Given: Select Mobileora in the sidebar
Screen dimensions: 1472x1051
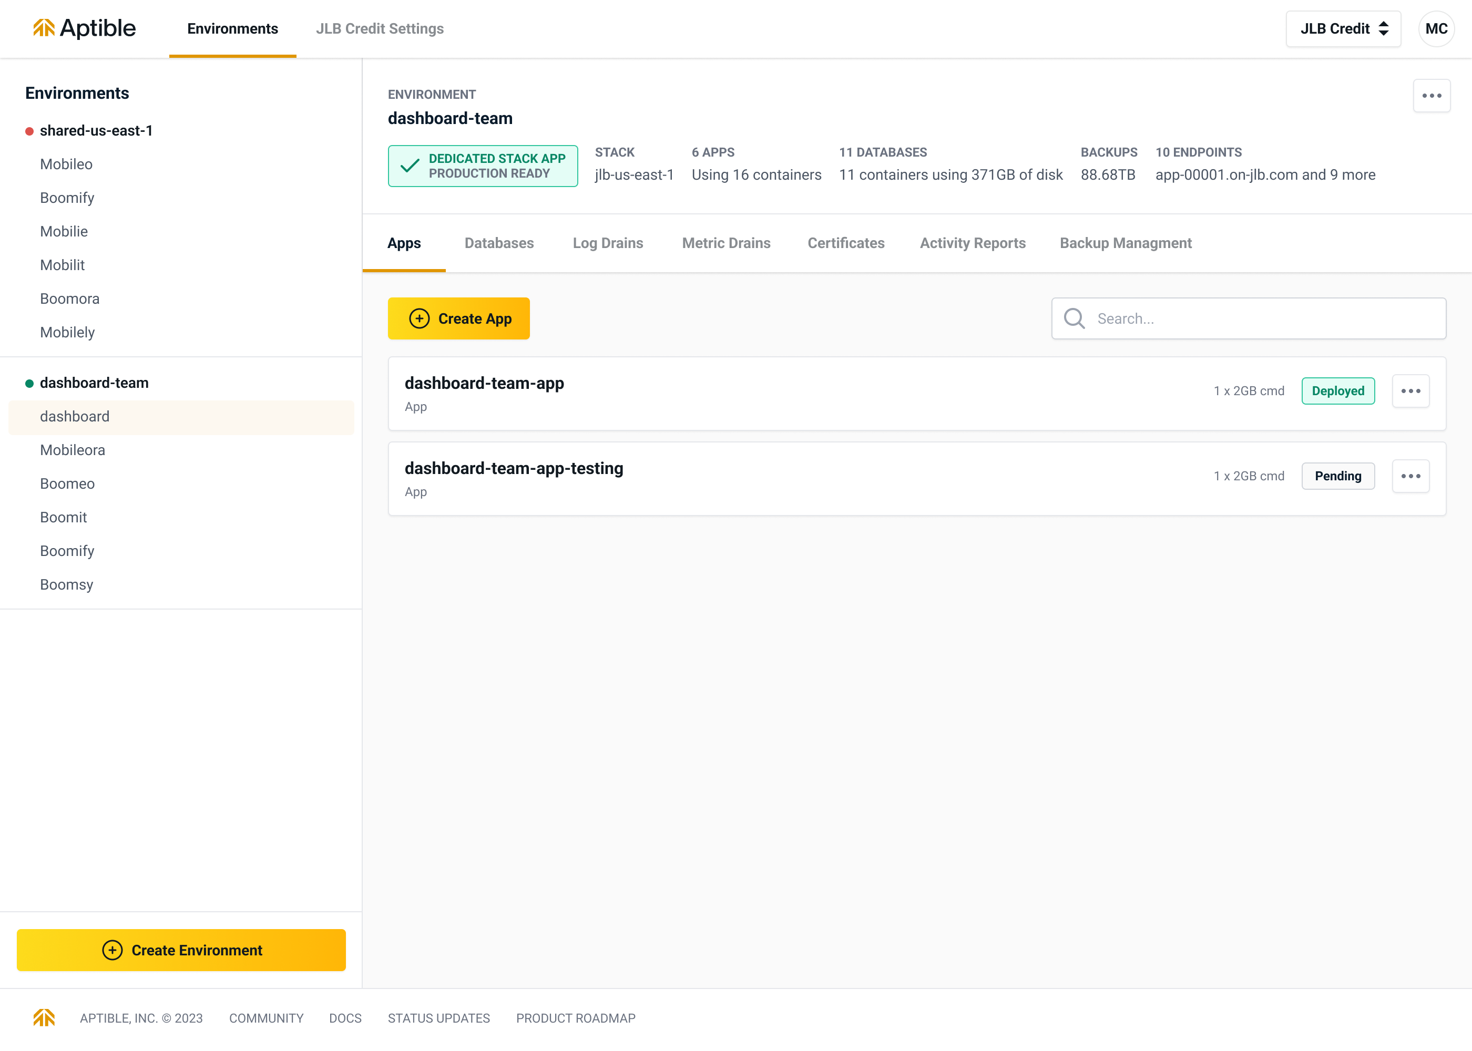Looking at the screenshot, I should pyautogui.click(x=73, y=450).
